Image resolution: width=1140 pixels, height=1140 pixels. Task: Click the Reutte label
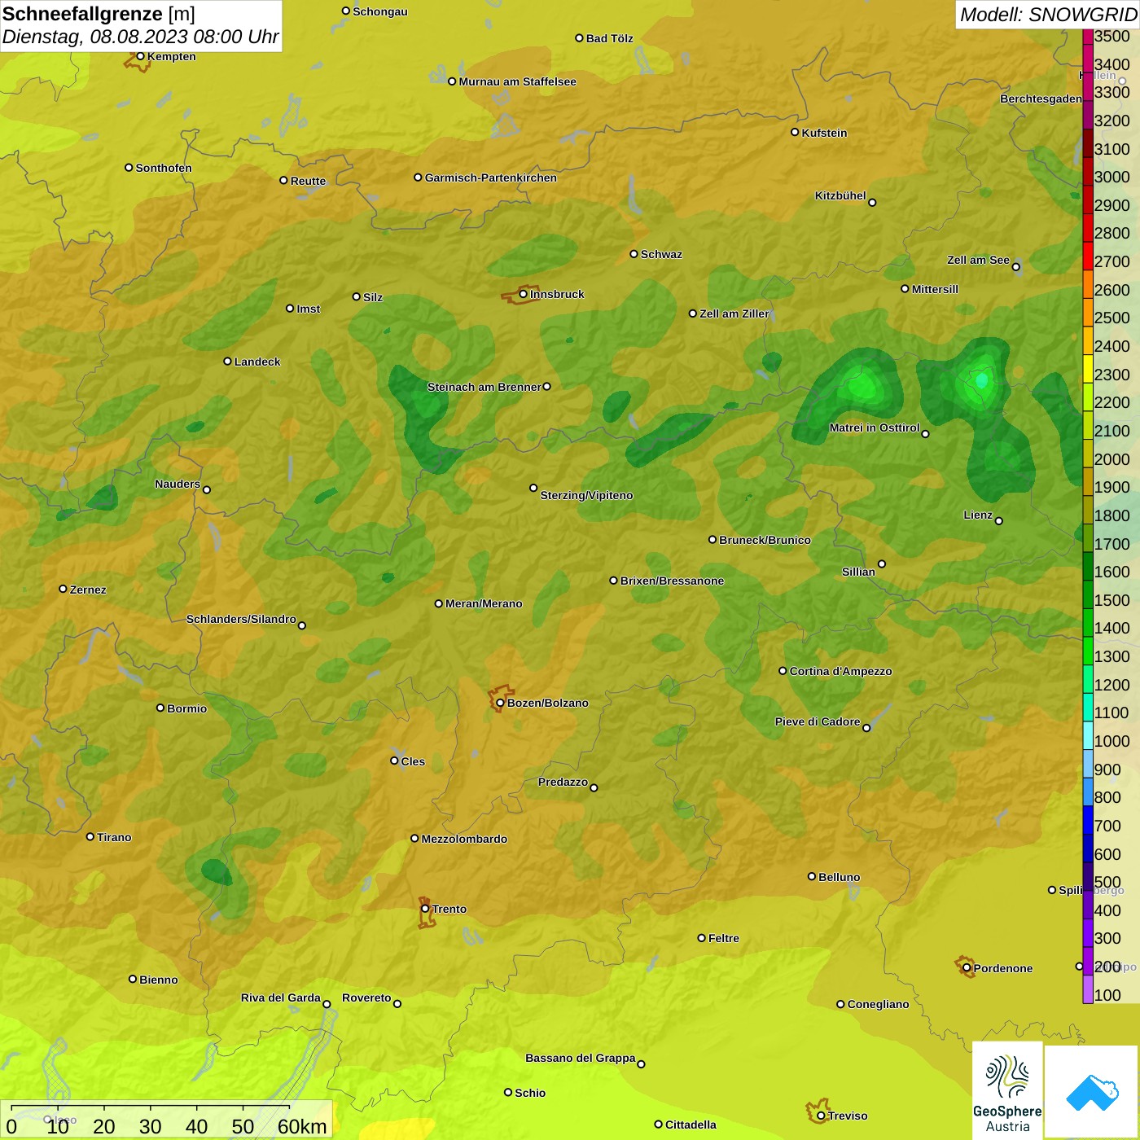308,181
